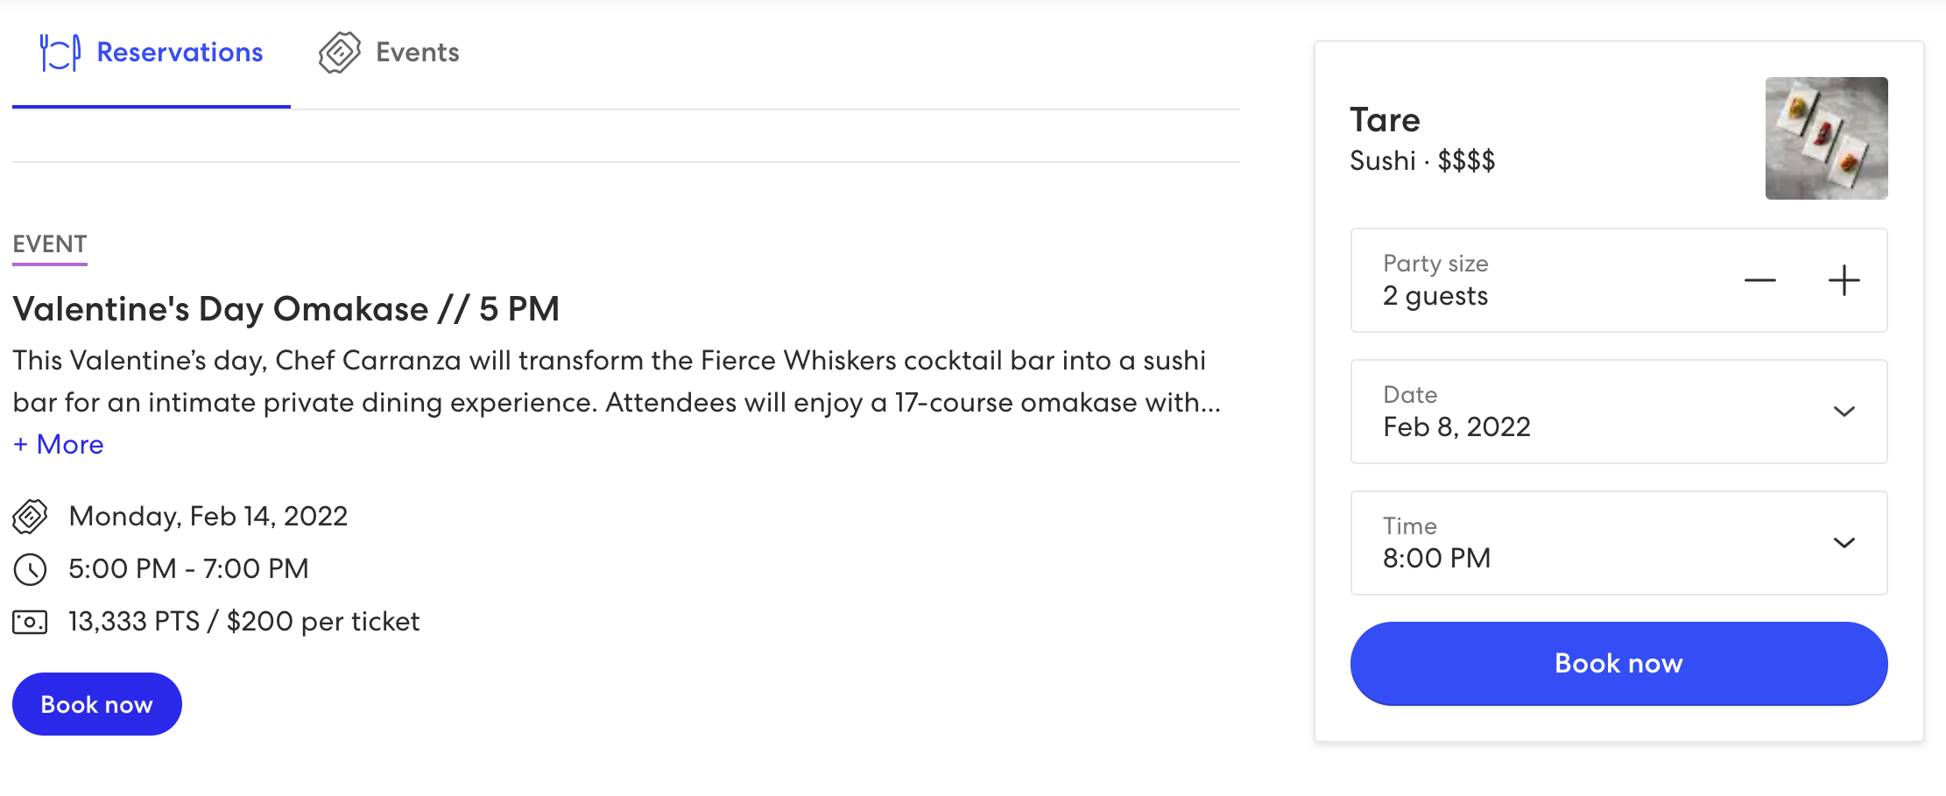Click the cash icon beside ticket price
The width and height of the screenshot is (1946, 796).
pyautogui.click(x=30, y=622)
